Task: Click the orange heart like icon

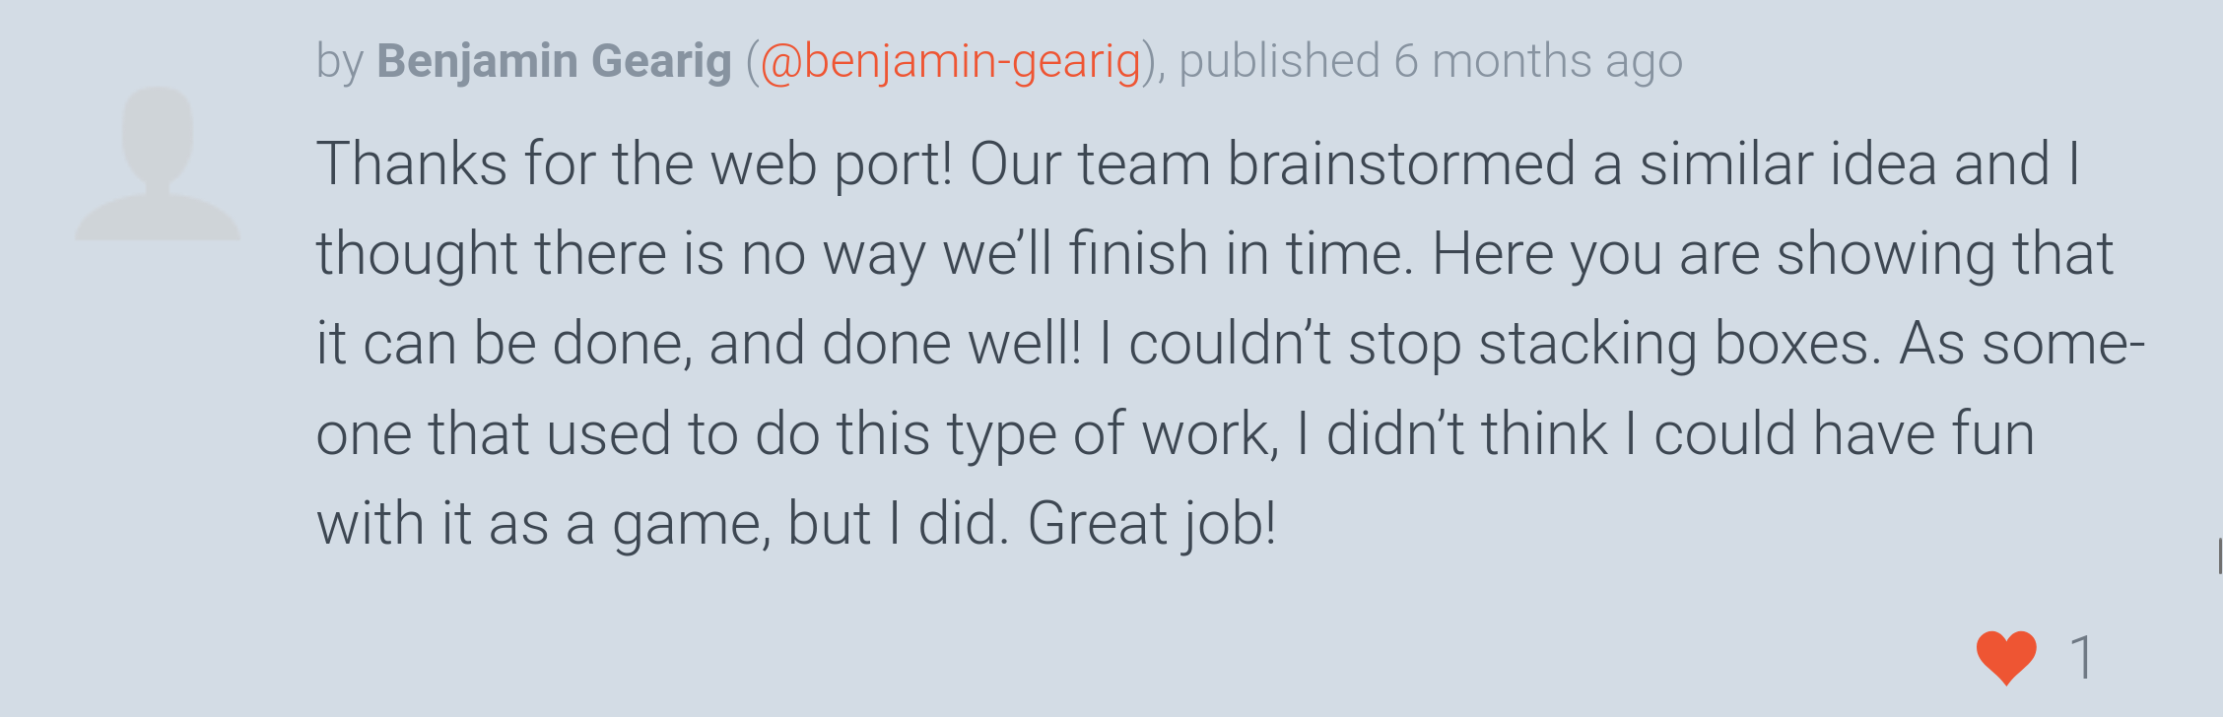Action: click(x=2005, y=657)
